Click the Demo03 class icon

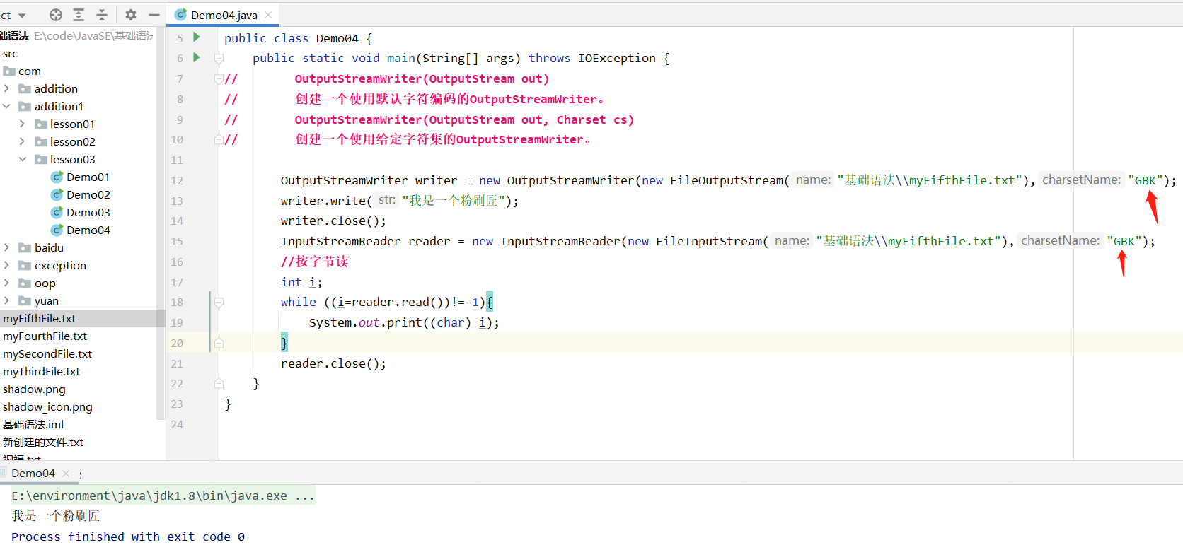(x=57, y=212)
